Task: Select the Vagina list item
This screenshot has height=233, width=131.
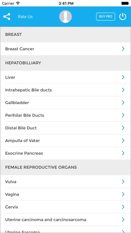Action: (x=65, y=194)
